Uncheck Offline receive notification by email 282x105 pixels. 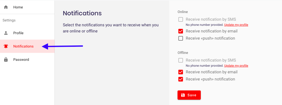click(181, 72)
